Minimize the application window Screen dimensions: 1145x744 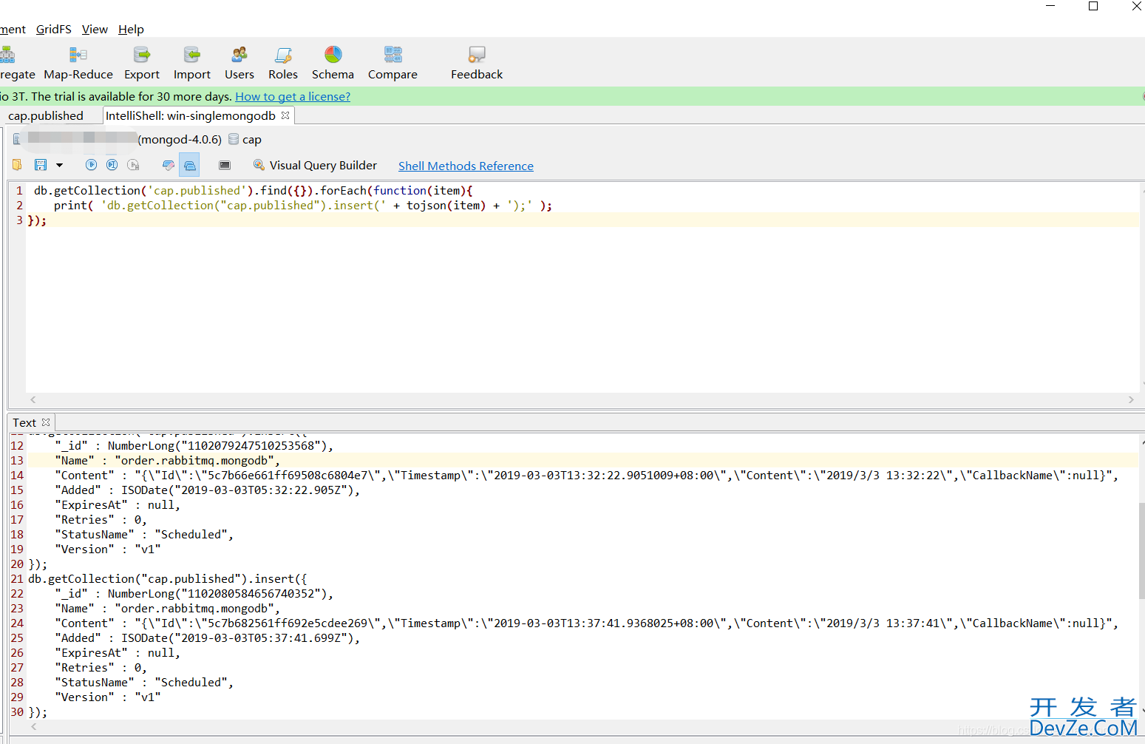click(x=1050, y=6)
